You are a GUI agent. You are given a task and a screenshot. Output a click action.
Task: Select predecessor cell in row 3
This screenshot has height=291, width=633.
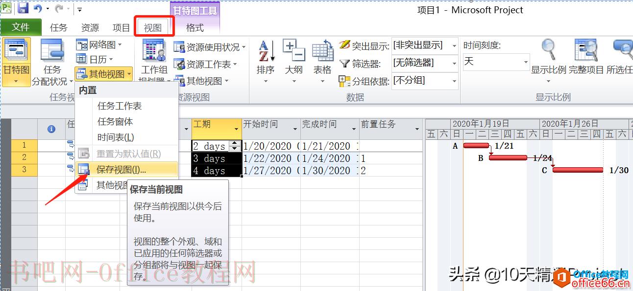point(390,170)
